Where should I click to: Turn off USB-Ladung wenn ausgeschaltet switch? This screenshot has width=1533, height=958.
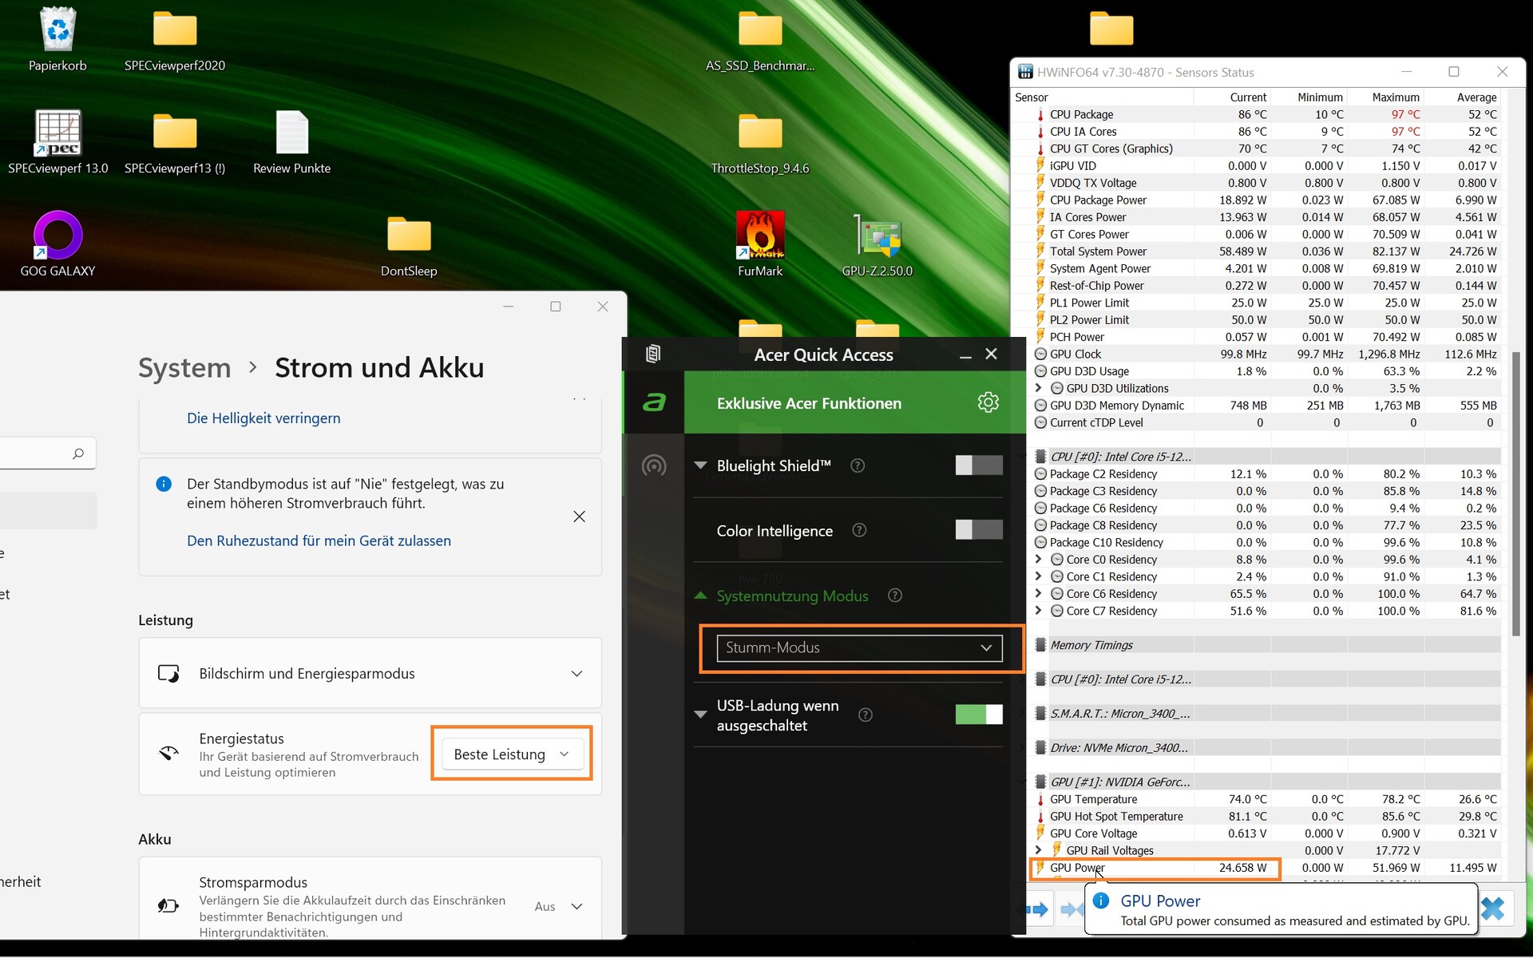[978, 715]
